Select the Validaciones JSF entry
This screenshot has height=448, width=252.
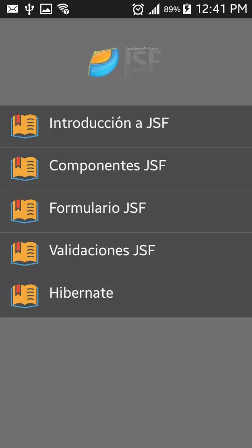point(126,254)
